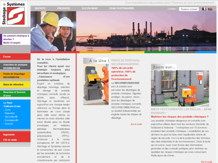Open Poste de dépotage SECURIBOX category
The height and width of the screenshot is (163, 218).
(15, 75)
